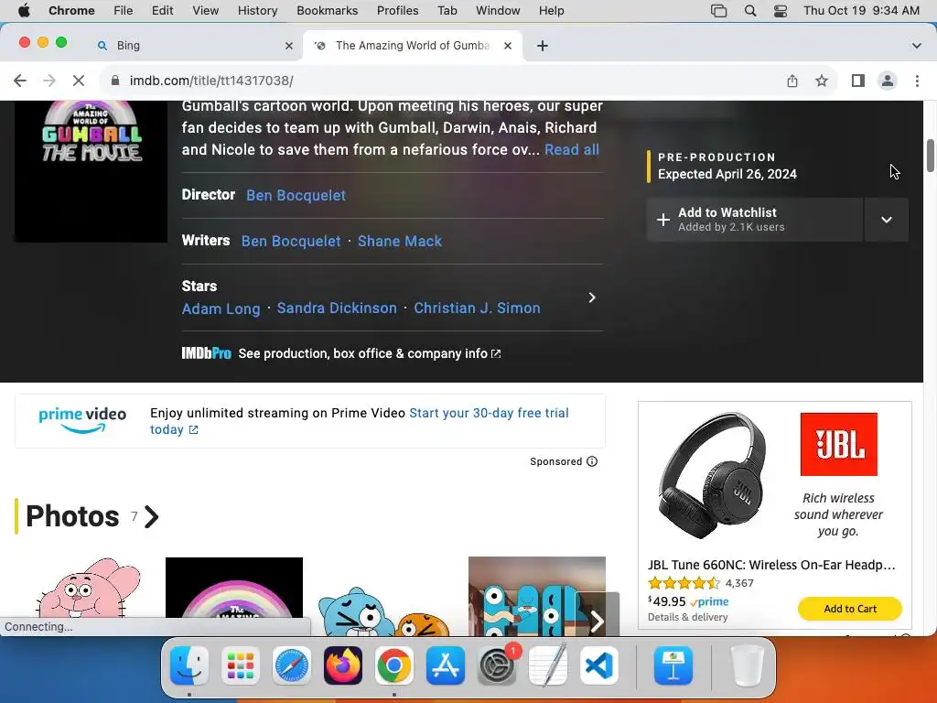Launch Firefox from the dock
The image size is (937, 703).
[x=343, y=665]
